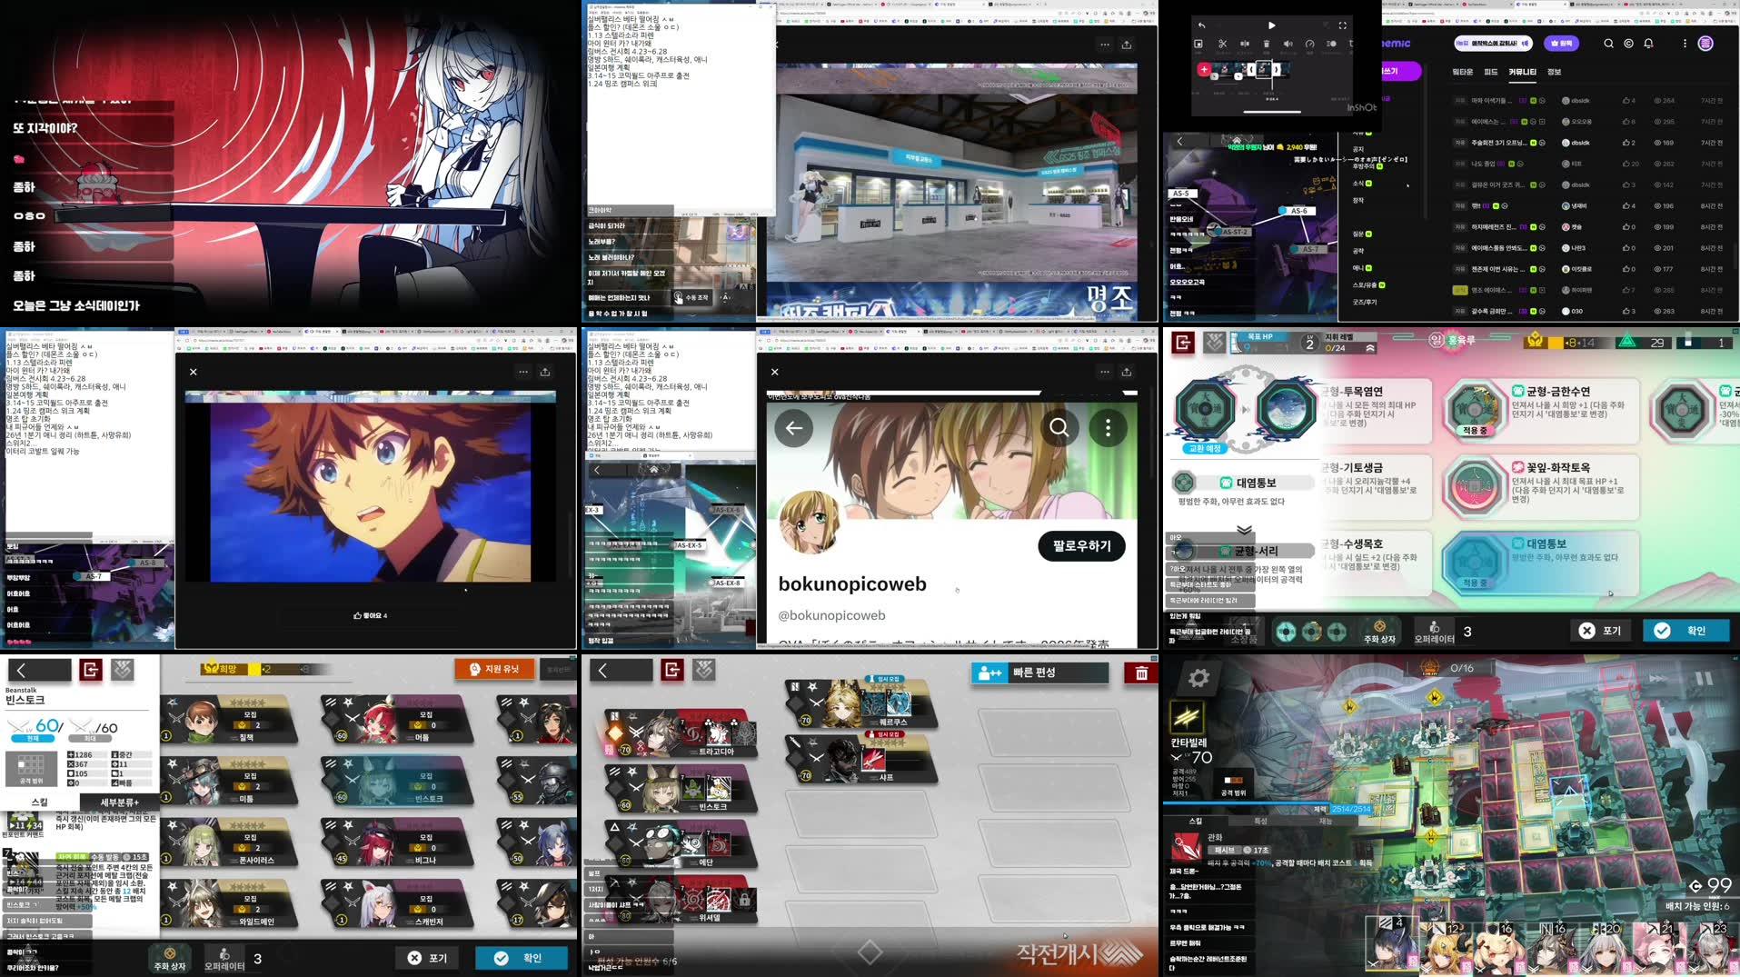Open the notification bell icon

tap(1648, 44)
